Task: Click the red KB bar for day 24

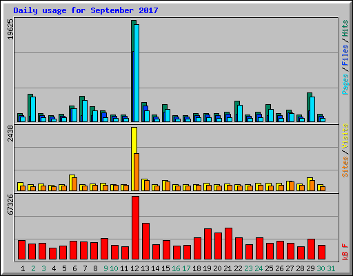Action: click(x=259, y=248)
